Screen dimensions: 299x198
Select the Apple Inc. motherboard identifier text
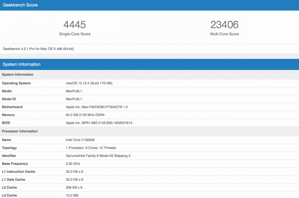pos(97,107)
